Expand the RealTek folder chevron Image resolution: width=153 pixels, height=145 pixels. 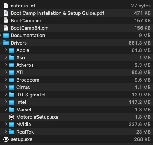click(x=6, y=132)
